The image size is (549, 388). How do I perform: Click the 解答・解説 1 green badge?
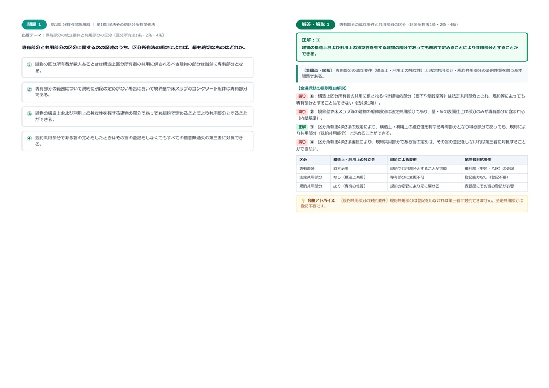pyautogui.click(x=315, y=25)
